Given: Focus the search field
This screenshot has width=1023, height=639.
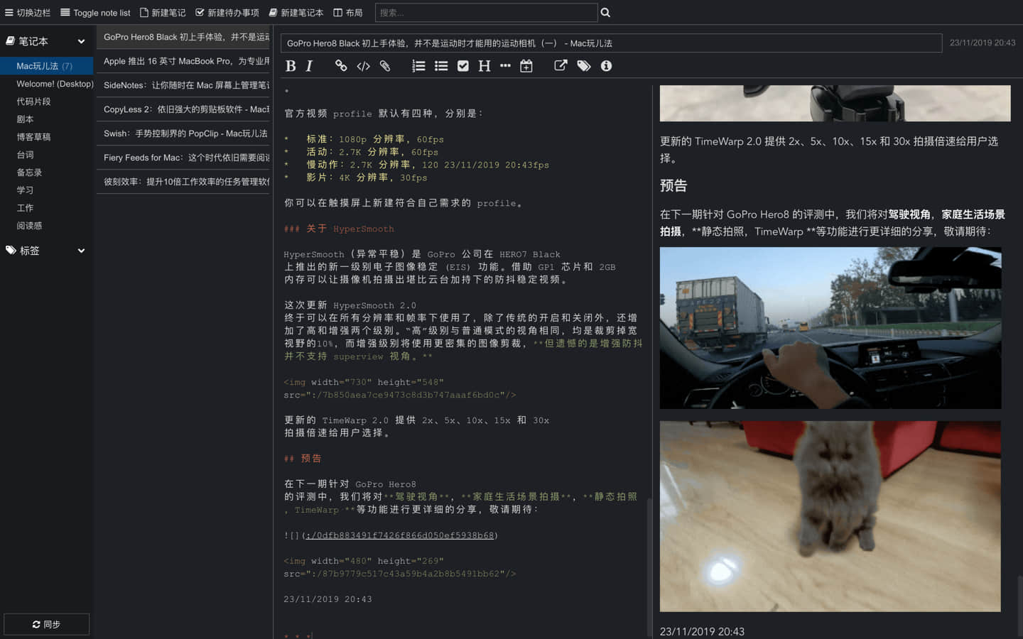Looking at the screenshot, I should pos(486,13).
